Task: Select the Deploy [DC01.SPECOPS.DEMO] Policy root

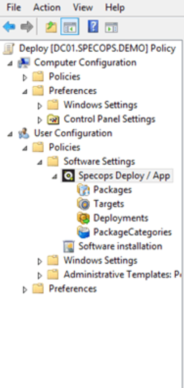Action: point(97,49)
